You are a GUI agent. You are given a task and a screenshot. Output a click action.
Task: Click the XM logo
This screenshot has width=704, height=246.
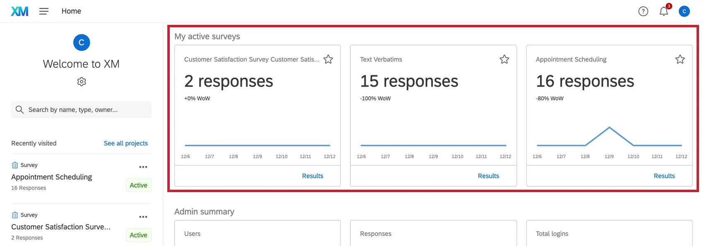click(19, 11)
